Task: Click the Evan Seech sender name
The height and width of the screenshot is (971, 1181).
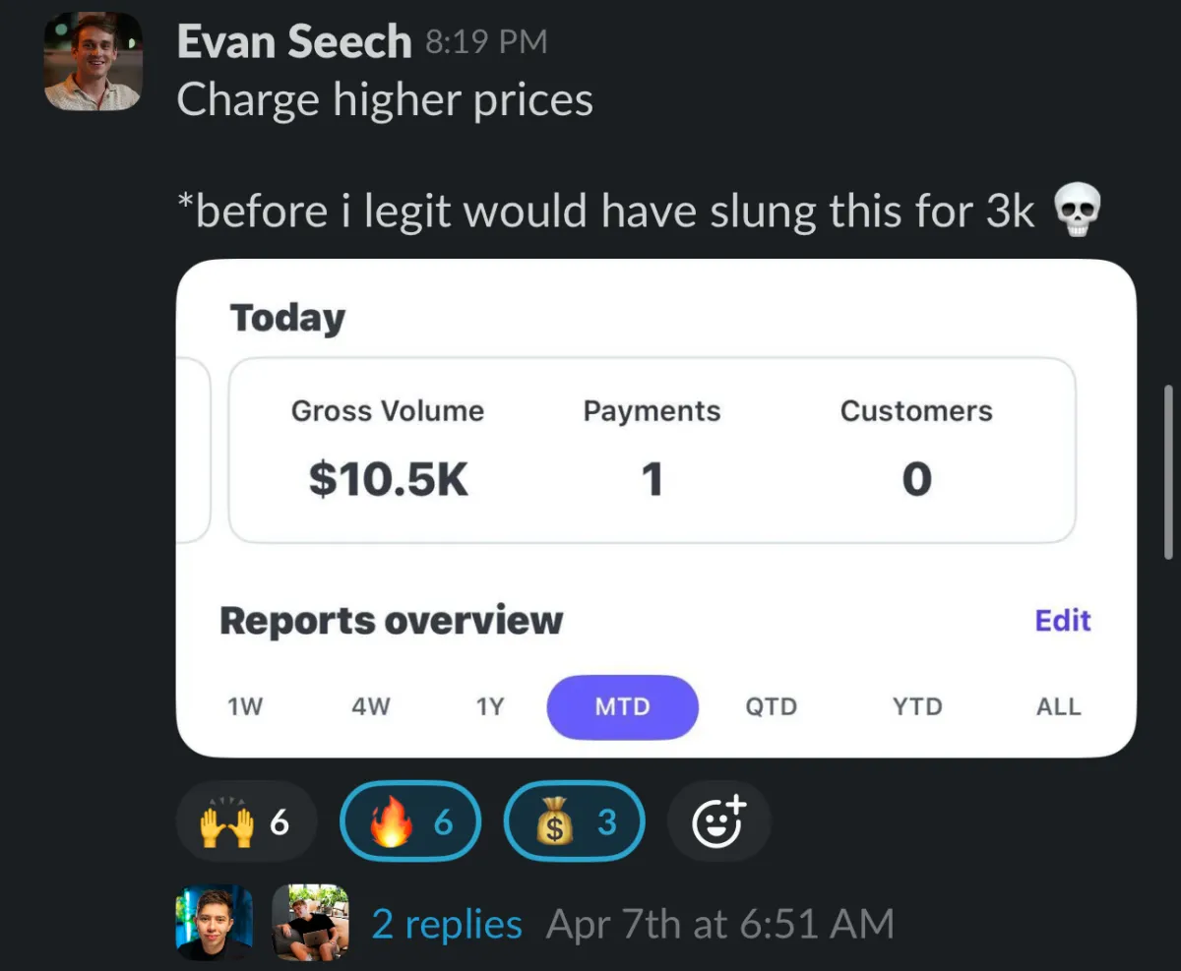Action: point(294,42)
